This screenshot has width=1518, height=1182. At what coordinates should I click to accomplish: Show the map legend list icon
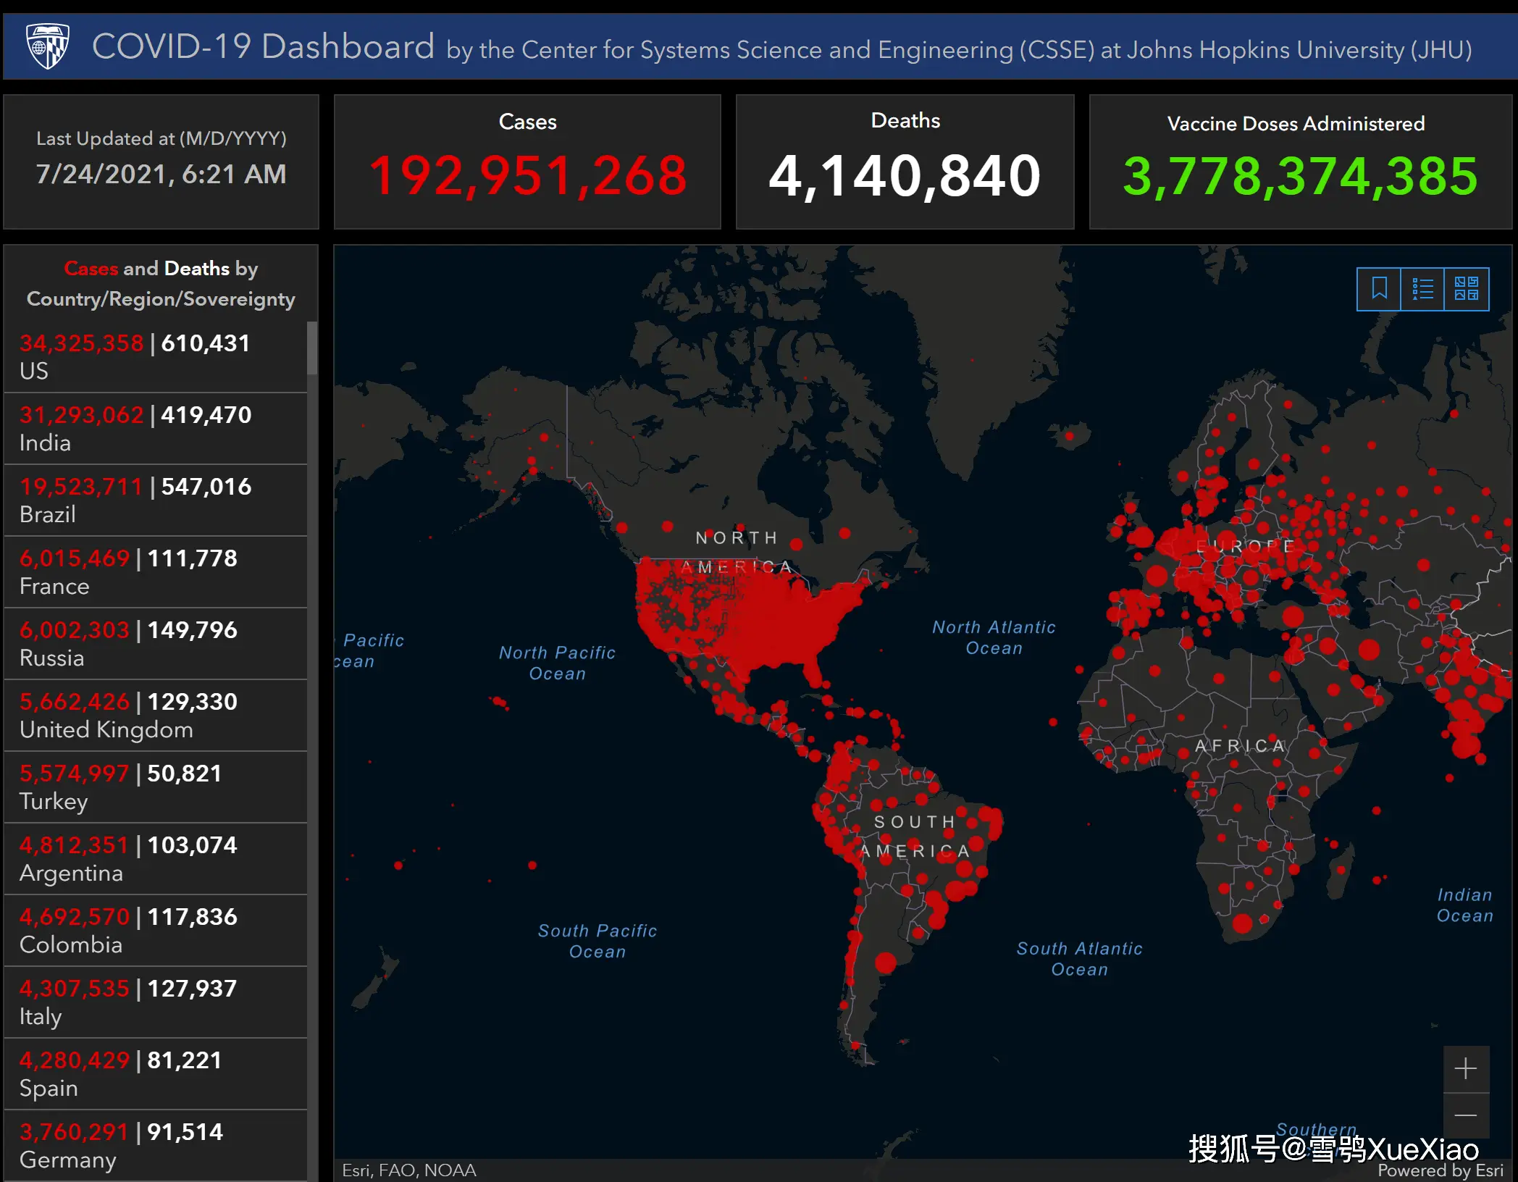coord(1422,289)
